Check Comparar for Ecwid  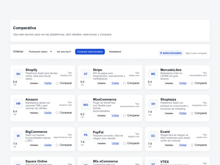coord(192,145)
